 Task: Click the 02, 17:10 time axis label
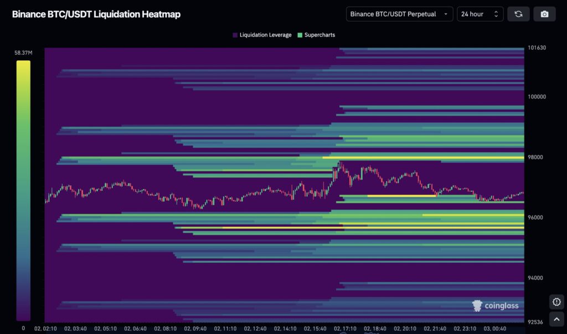[x=345, y=328]
